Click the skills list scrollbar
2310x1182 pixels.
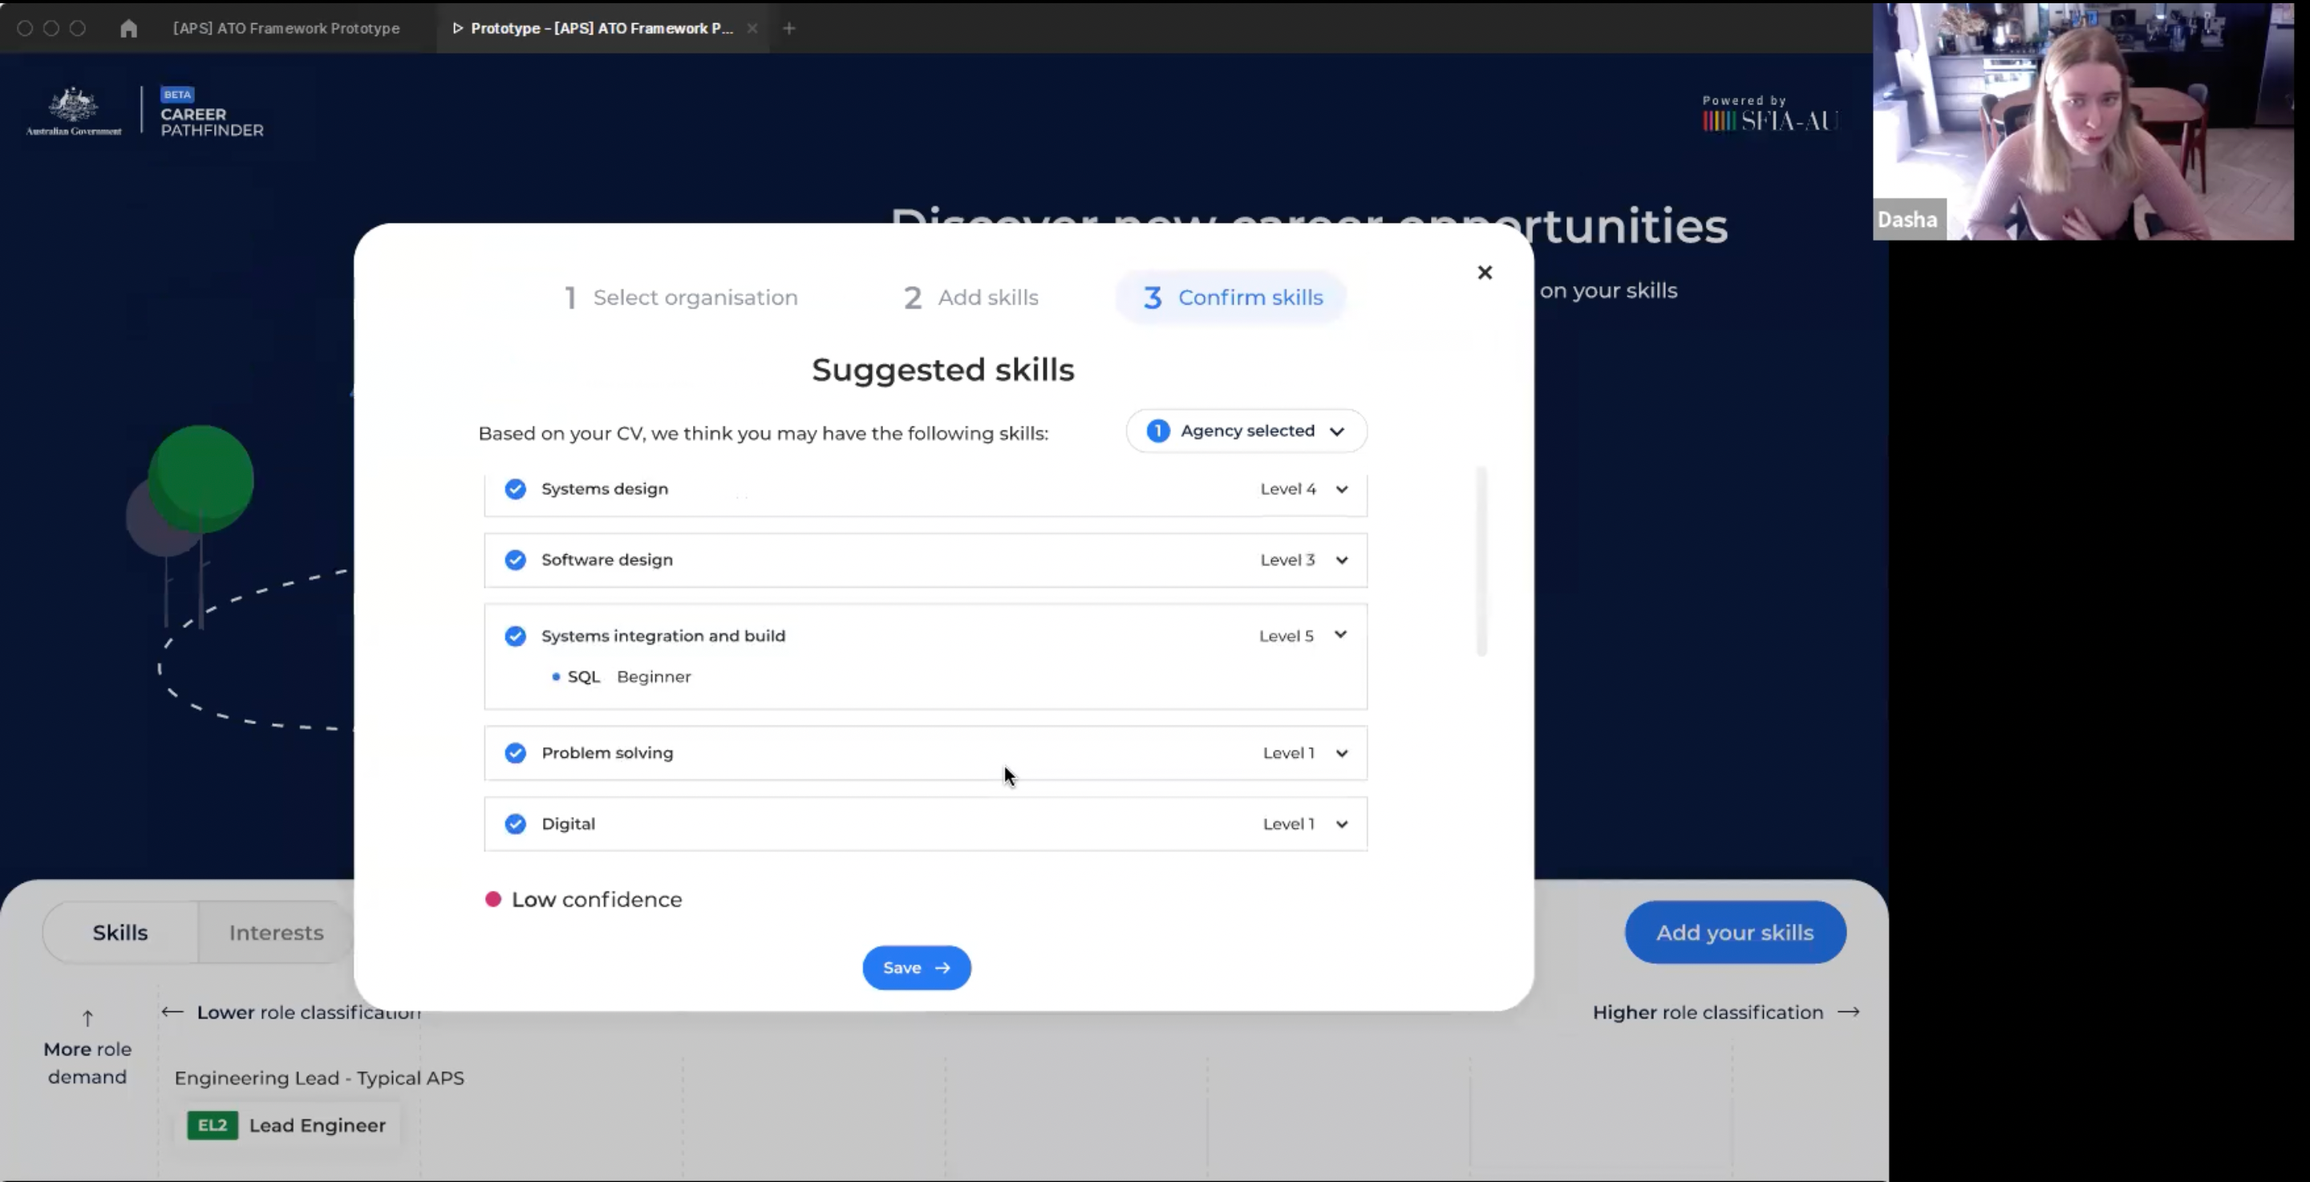1481,561
